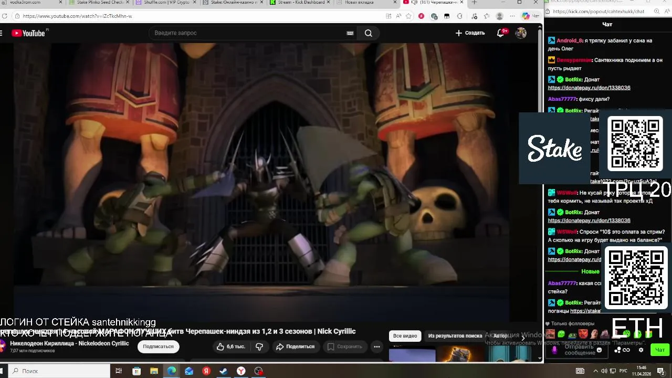Open a new browser tab with plus
The width and height of the screenshot is (672, 378).
click(x=475, y=3)
